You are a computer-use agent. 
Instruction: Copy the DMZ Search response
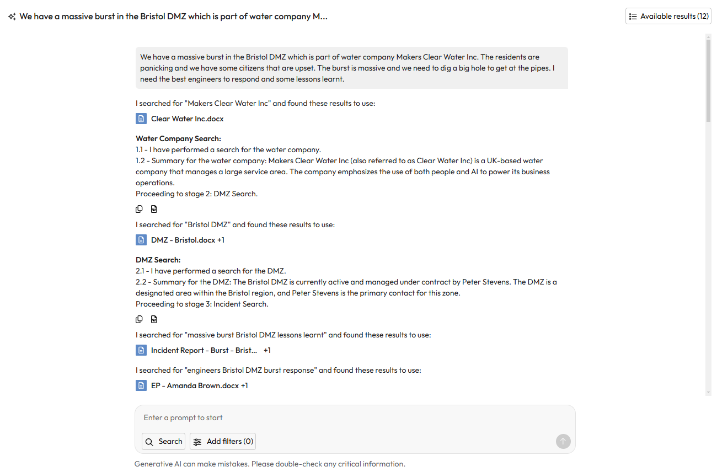click(x=140, y=319)
